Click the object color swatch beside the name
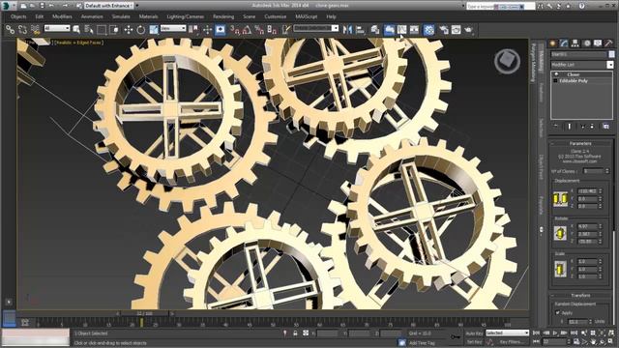This screenshot has width=619, height=348. (611, 54)
